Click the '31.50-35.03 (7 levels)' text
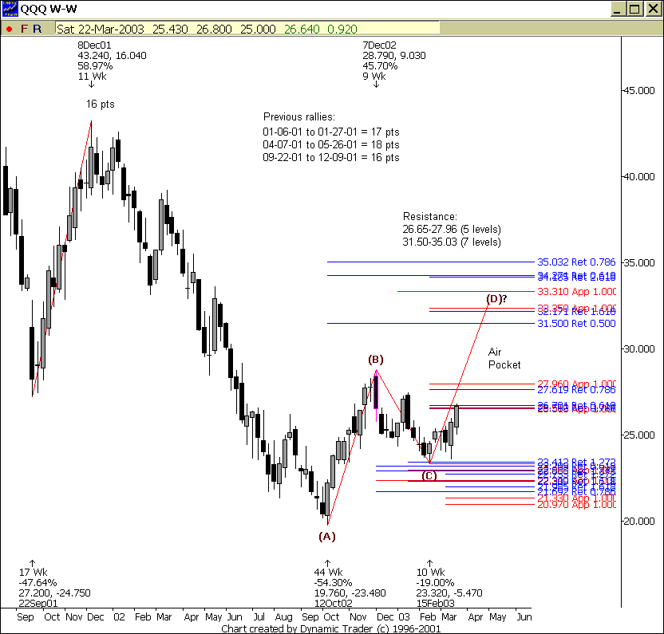The image size is (664, 634). [452, 242]
